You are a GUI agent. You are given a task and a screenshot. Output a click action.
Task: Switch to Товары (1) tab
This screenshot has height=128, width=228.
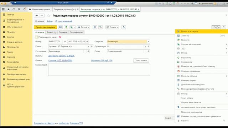tap(51, 32)
